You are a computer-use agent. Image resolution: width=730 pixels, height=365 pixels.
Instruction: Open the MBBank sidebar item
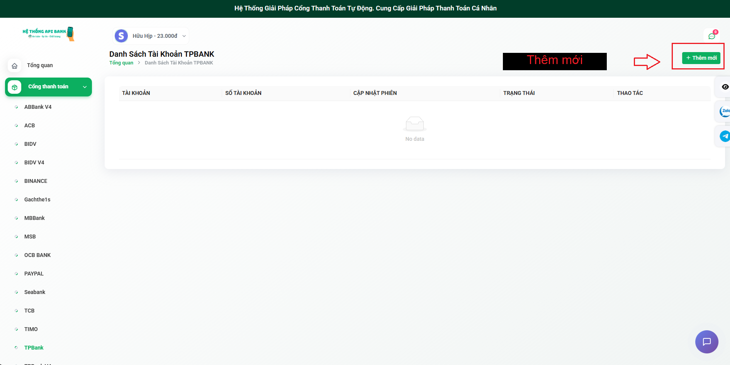point(34,218)
